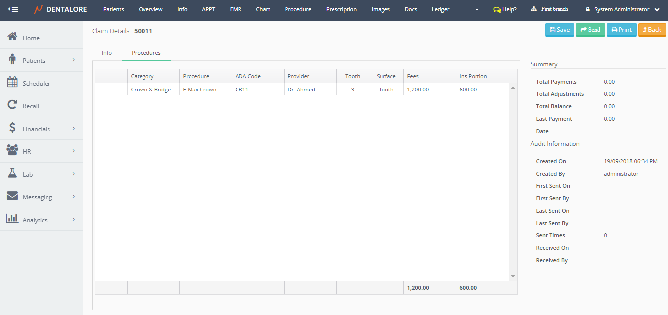Click the orange Back button
Image resolution: width=668 pixels, height=315 pixels.
click(651, 30)
